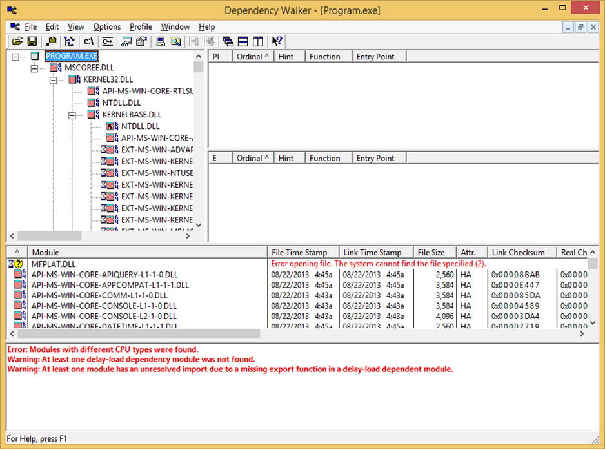Activate the Context Help arrow-question icon
The image size is (605, 450).
coord(277,41)
